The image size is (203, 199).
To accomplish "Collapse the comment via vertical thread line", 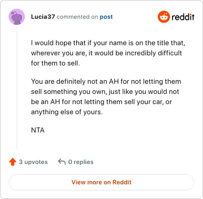I will click(x=17, y=87).
